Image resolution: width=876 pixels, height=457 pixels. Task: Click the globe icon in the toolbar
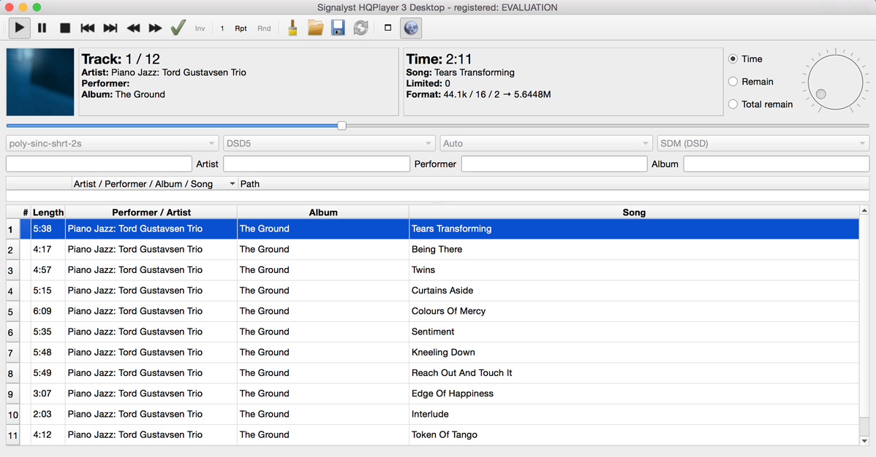tap(411, 28)
